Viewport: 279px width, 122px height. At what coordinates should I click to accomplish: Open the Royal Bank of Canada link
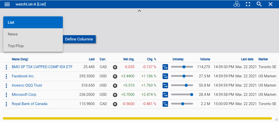point(30,104)
